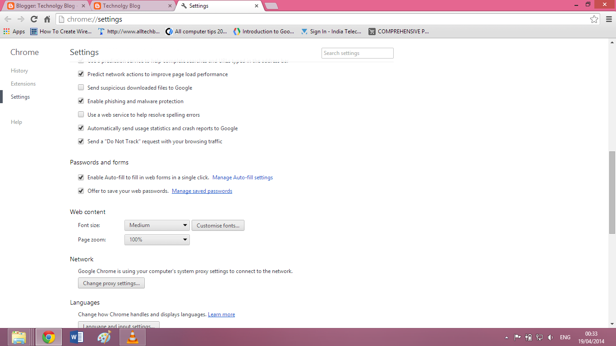Screen dimensions: 616x346
Task: Click the browser forward arrow
Action: pos(21,19)
